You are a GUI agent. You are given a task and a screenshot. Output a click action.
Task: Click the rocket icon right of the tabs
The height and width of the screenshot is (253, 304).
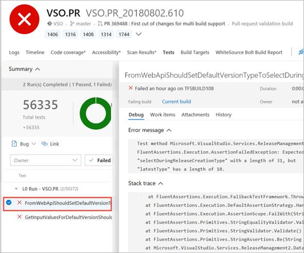point(301,52)
